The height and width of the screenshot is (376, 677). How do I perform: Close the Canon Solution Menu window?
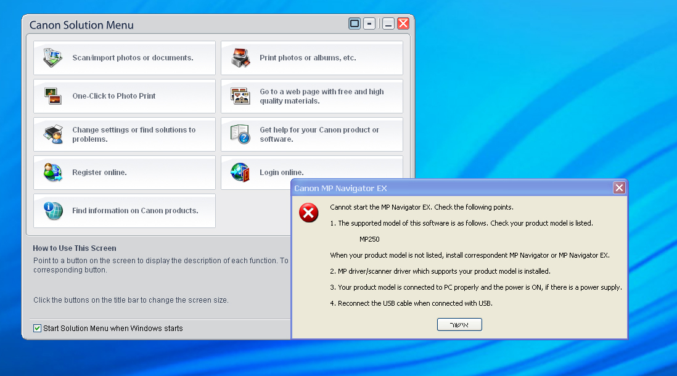pyautogui.click(x=403, y=23)
